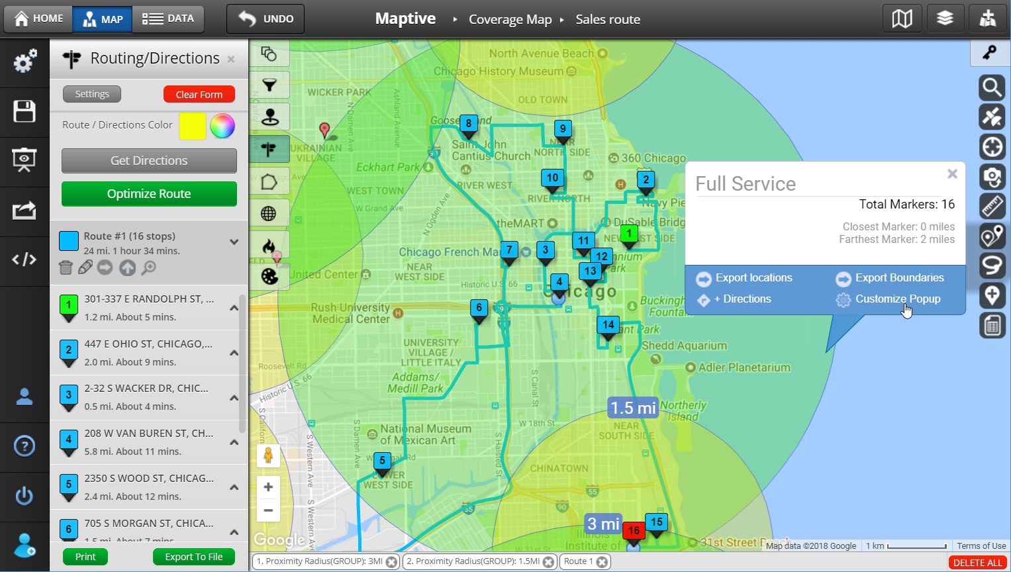Collapse the Route #1 summary chevron

(x=234, y=242)
